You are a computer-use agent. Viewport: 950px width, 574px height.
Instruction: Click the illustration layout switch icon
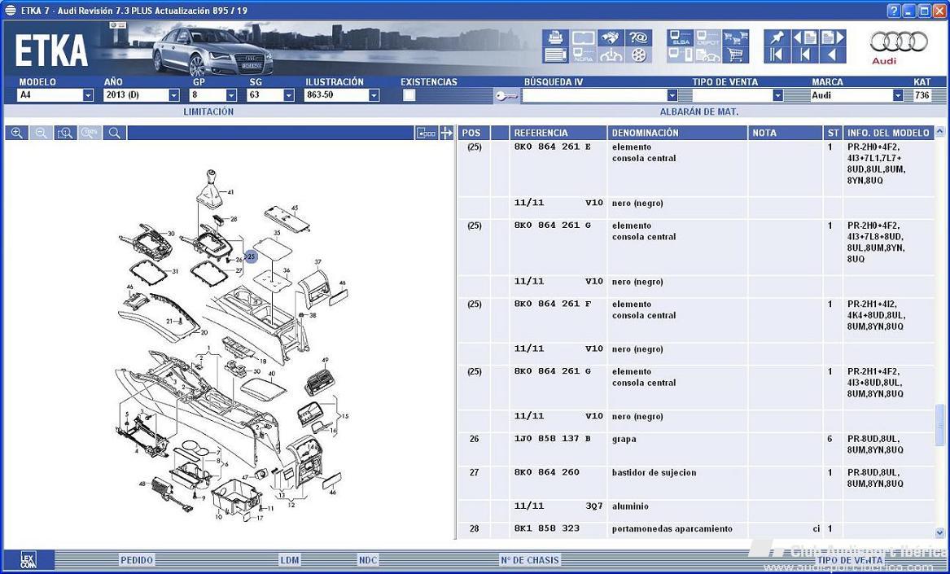pyautogui.click(x=427, y=133)
